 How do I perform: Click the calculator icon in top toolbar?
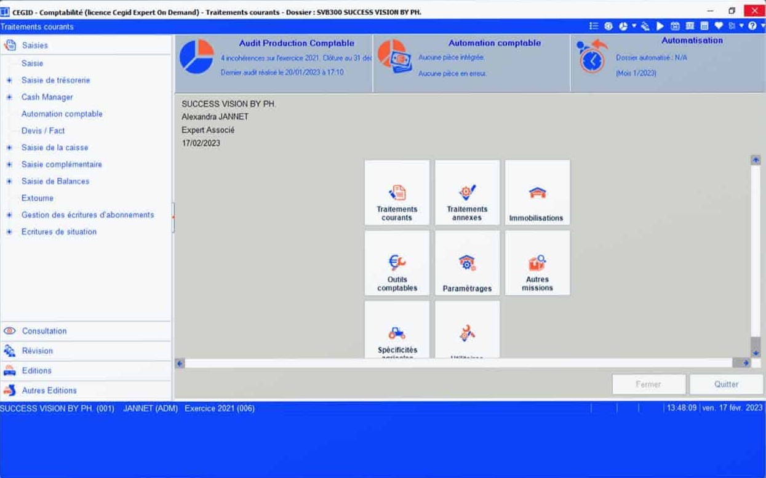[x=704, y=26]
